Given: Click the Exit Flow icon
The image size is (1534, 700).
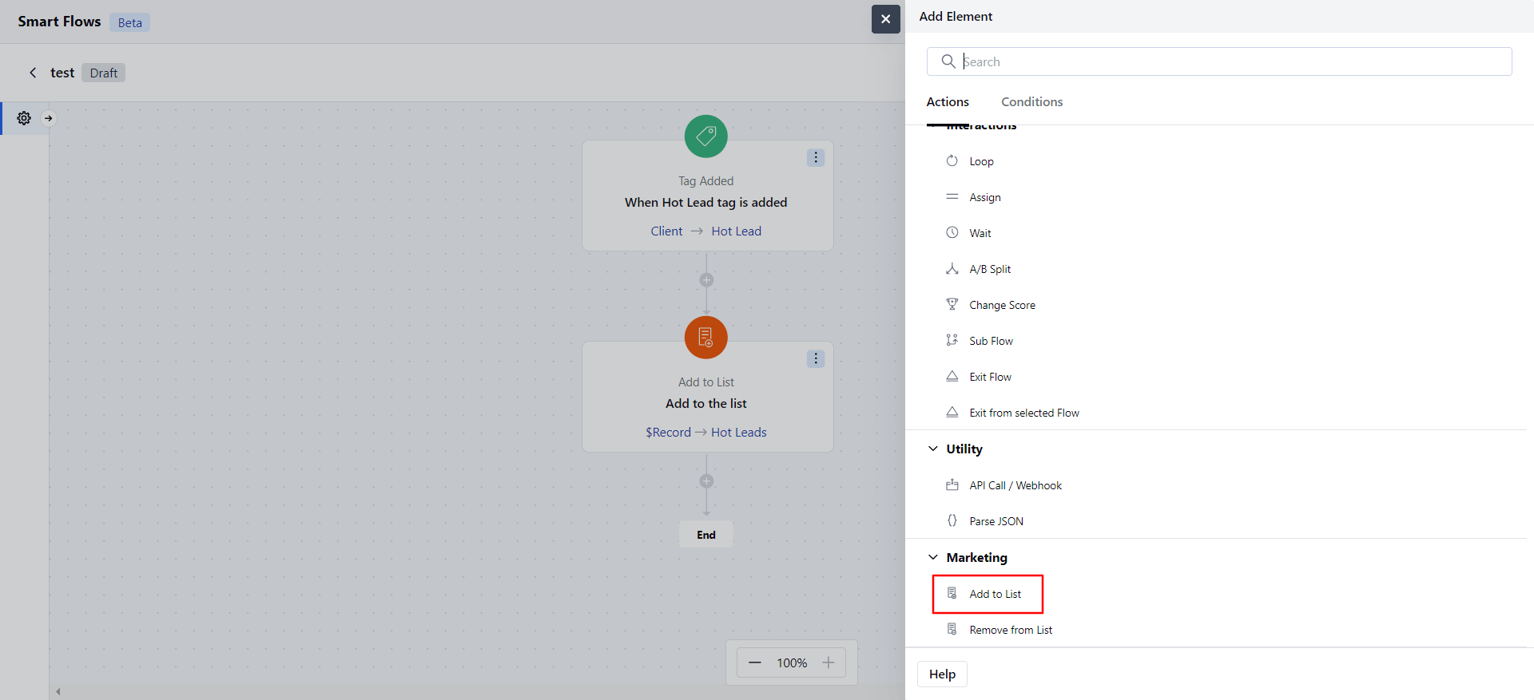Looking at the screenshot, I should pos(952,376).
